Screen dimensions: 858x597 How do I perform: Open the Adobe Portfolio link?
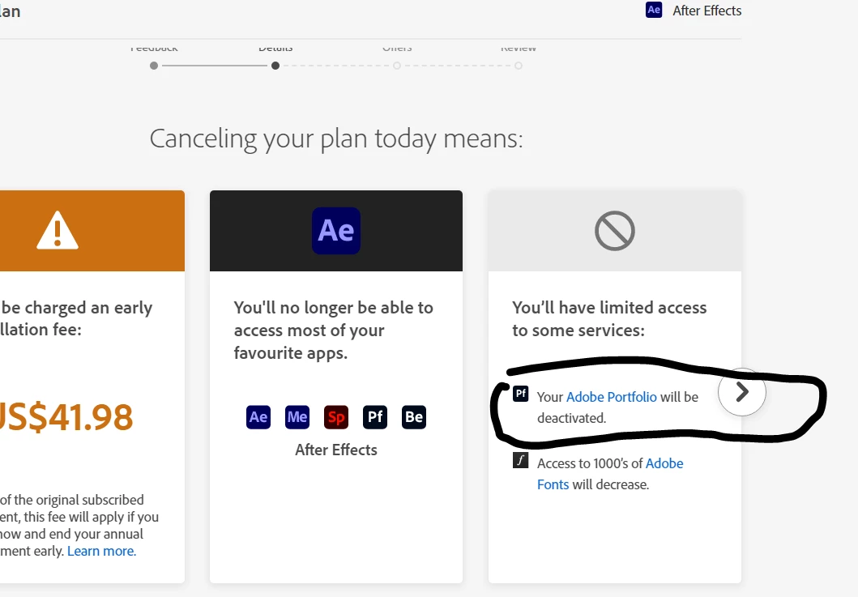(x=611, y=397)
